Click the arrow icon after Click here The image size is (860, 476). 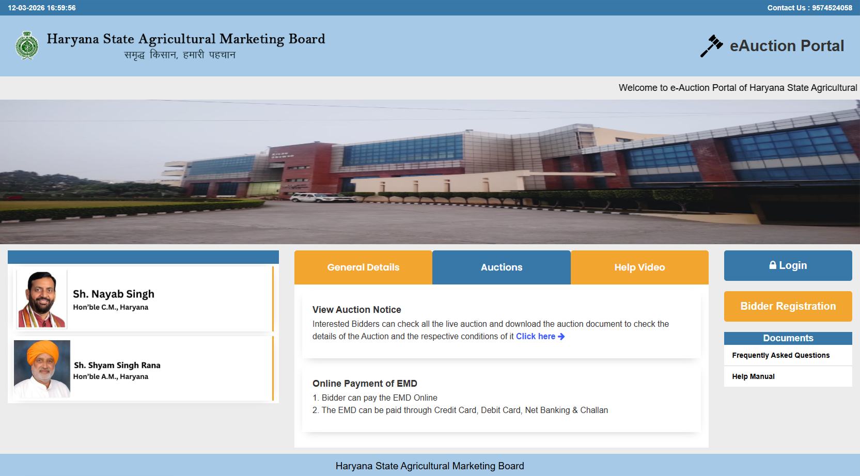(561, 337)
